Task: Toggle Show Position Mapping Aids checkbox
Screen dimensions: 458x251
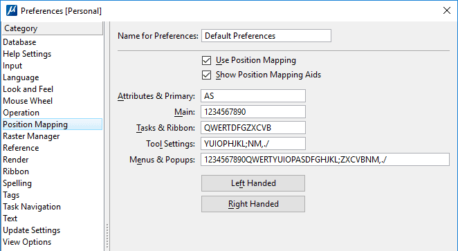Action: [206, 75]
